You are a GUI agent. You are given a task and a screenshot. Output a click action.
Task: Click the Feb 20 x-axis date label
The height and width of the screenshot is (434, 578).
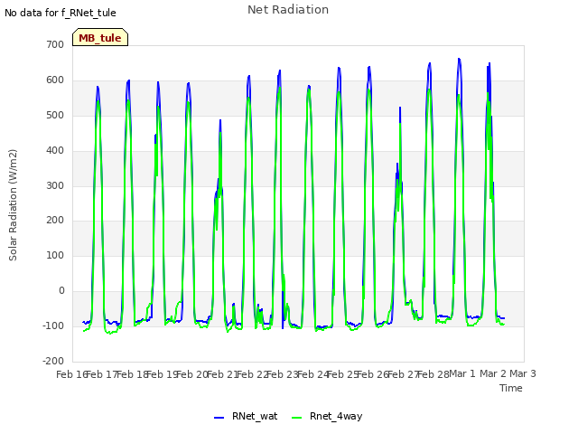tap(192, 374)
